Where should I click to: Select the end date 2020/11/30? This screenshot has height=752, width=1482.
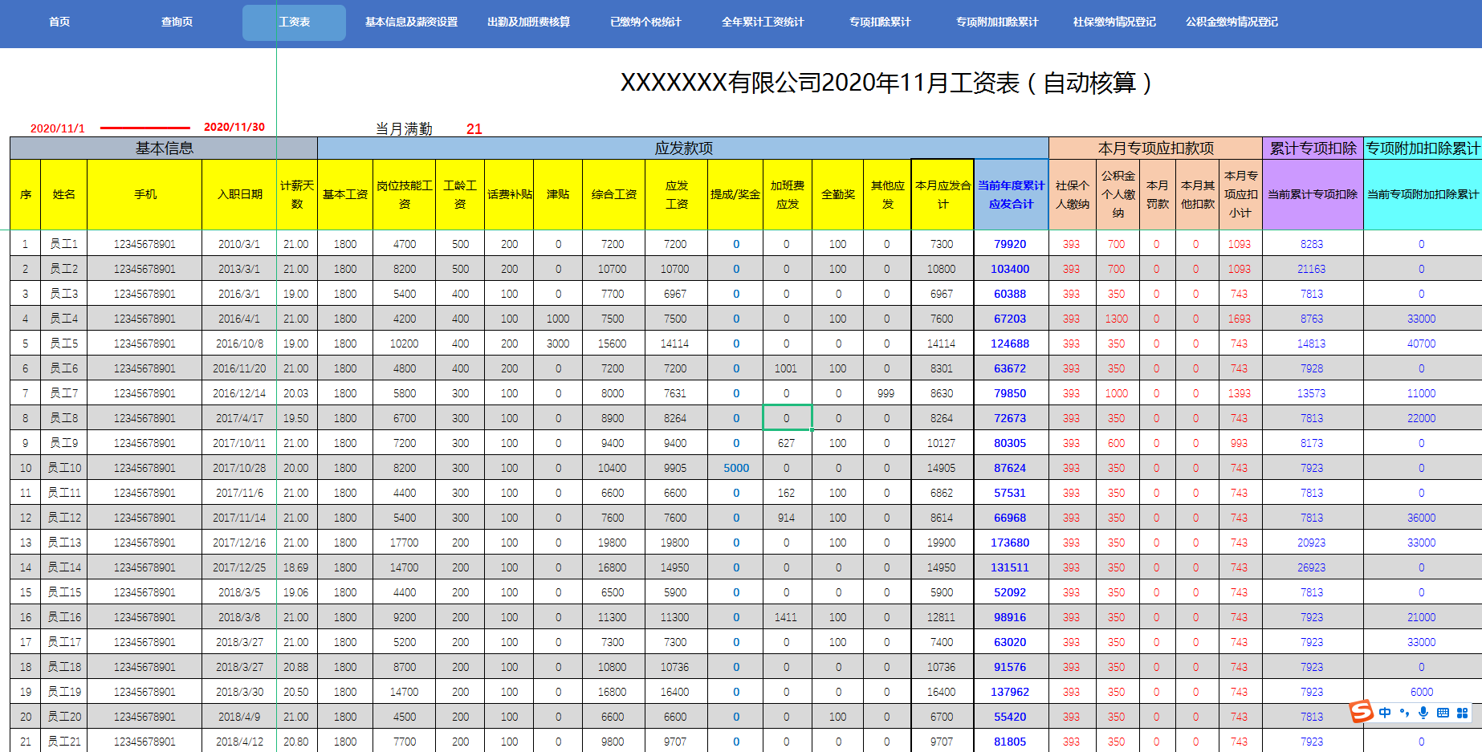tap(234, 127)
